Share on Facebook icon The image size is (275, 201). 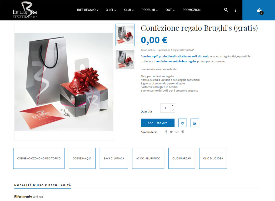click(166, 132)
